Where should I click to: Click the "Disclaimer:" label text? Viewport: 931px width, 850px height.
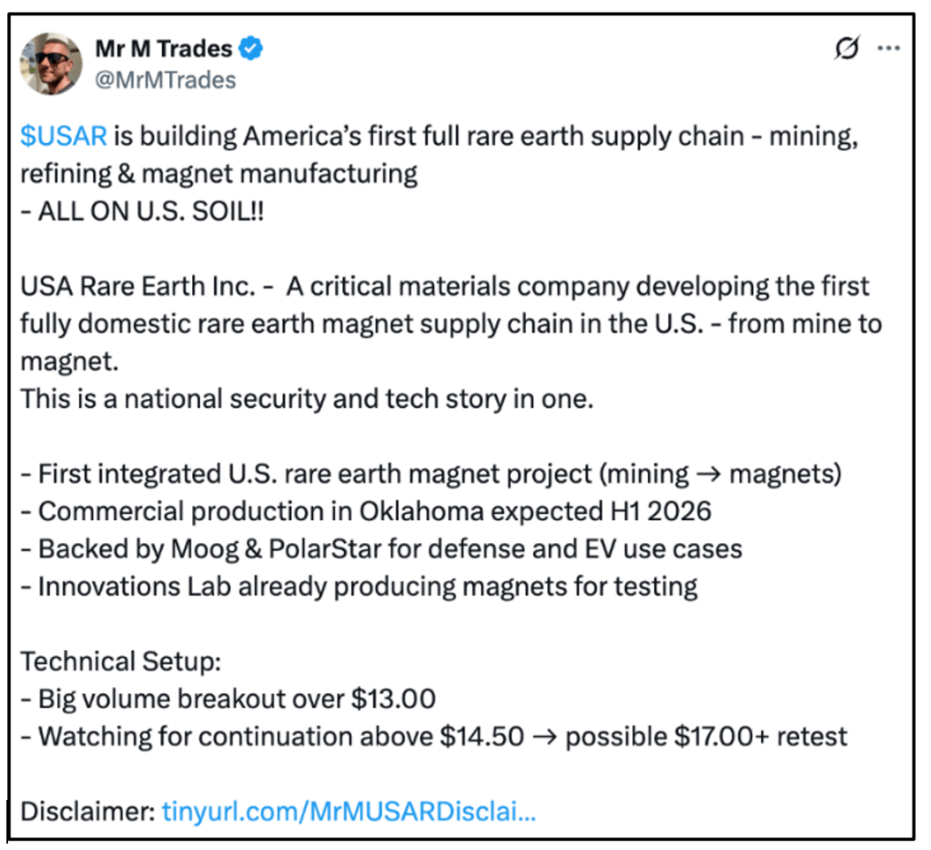click(x=87, y=811)
